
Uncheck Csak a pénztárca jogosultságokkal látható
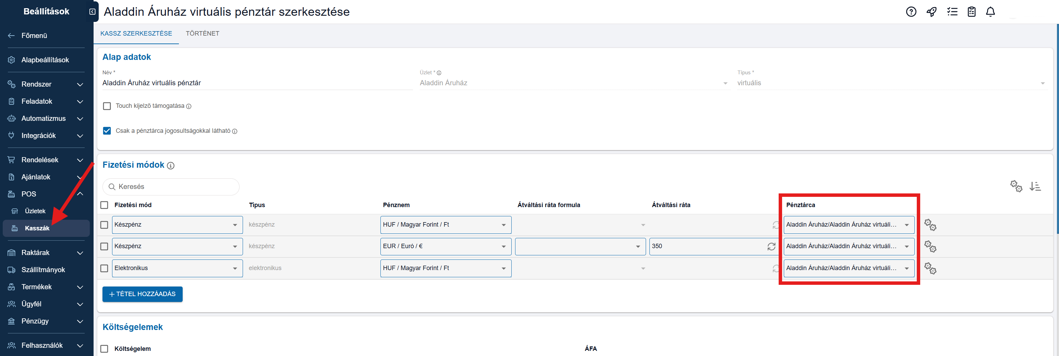pyautogui.click(x=107, y=131)
